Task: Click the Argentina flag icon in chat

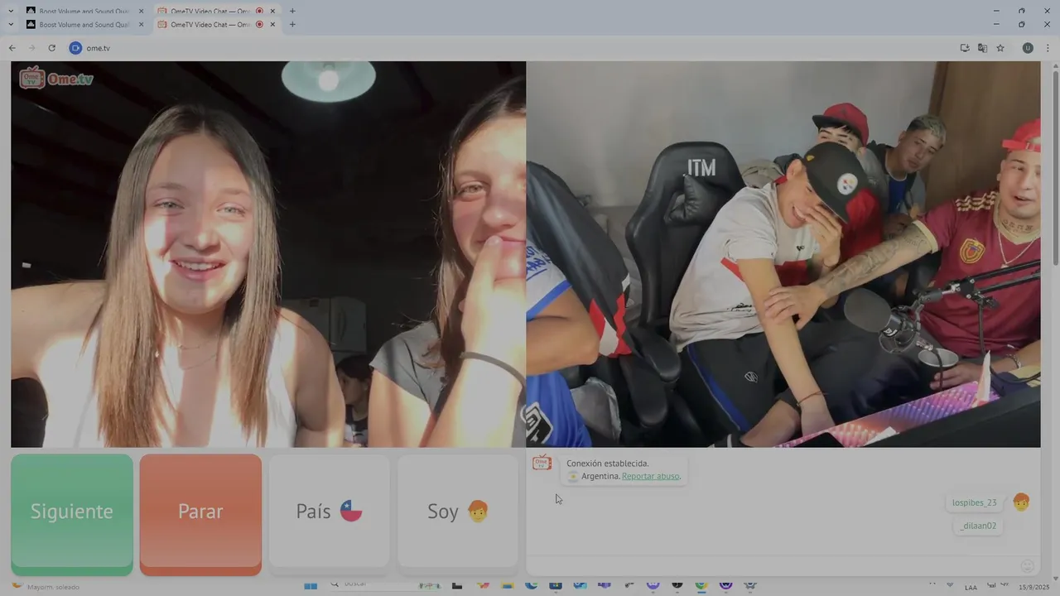Action: coord(573,477)
